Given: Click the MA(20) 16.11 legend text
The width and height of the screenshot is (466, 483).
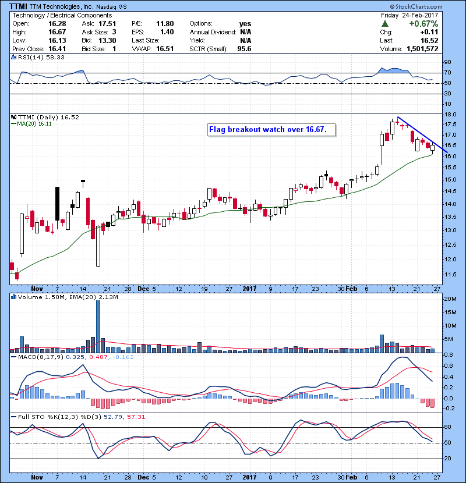Looking at the screenshot, I should coord(34,124).
